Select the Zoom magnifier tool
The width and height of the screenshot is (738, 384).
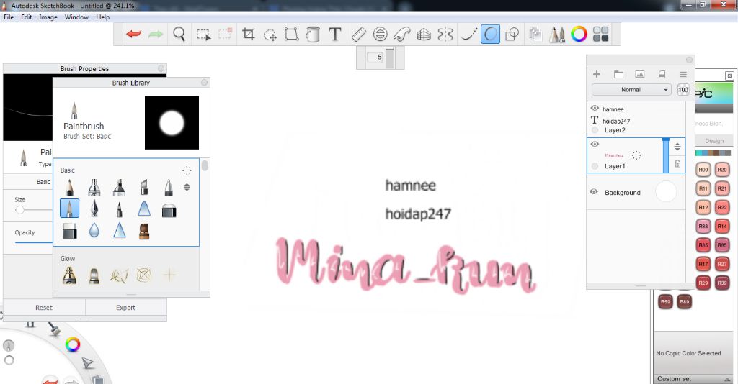179,34
